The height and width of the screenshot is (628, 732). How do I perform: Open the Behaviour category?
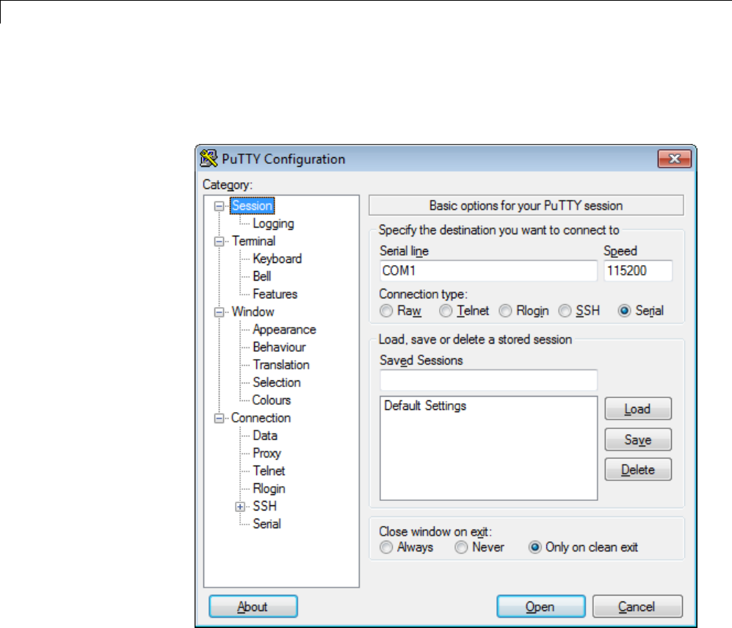pos(279,347)
